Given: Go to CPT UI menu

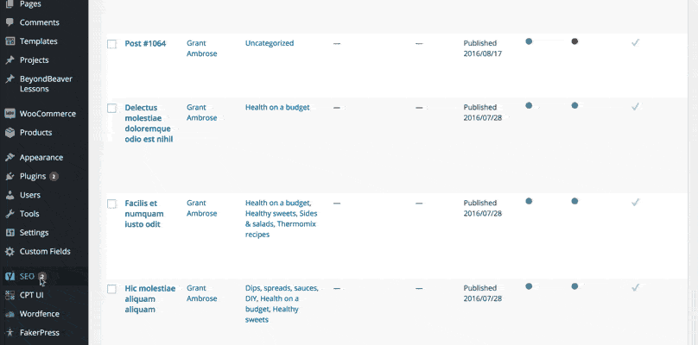Looking at the screenshot, I should click(32, 295).
